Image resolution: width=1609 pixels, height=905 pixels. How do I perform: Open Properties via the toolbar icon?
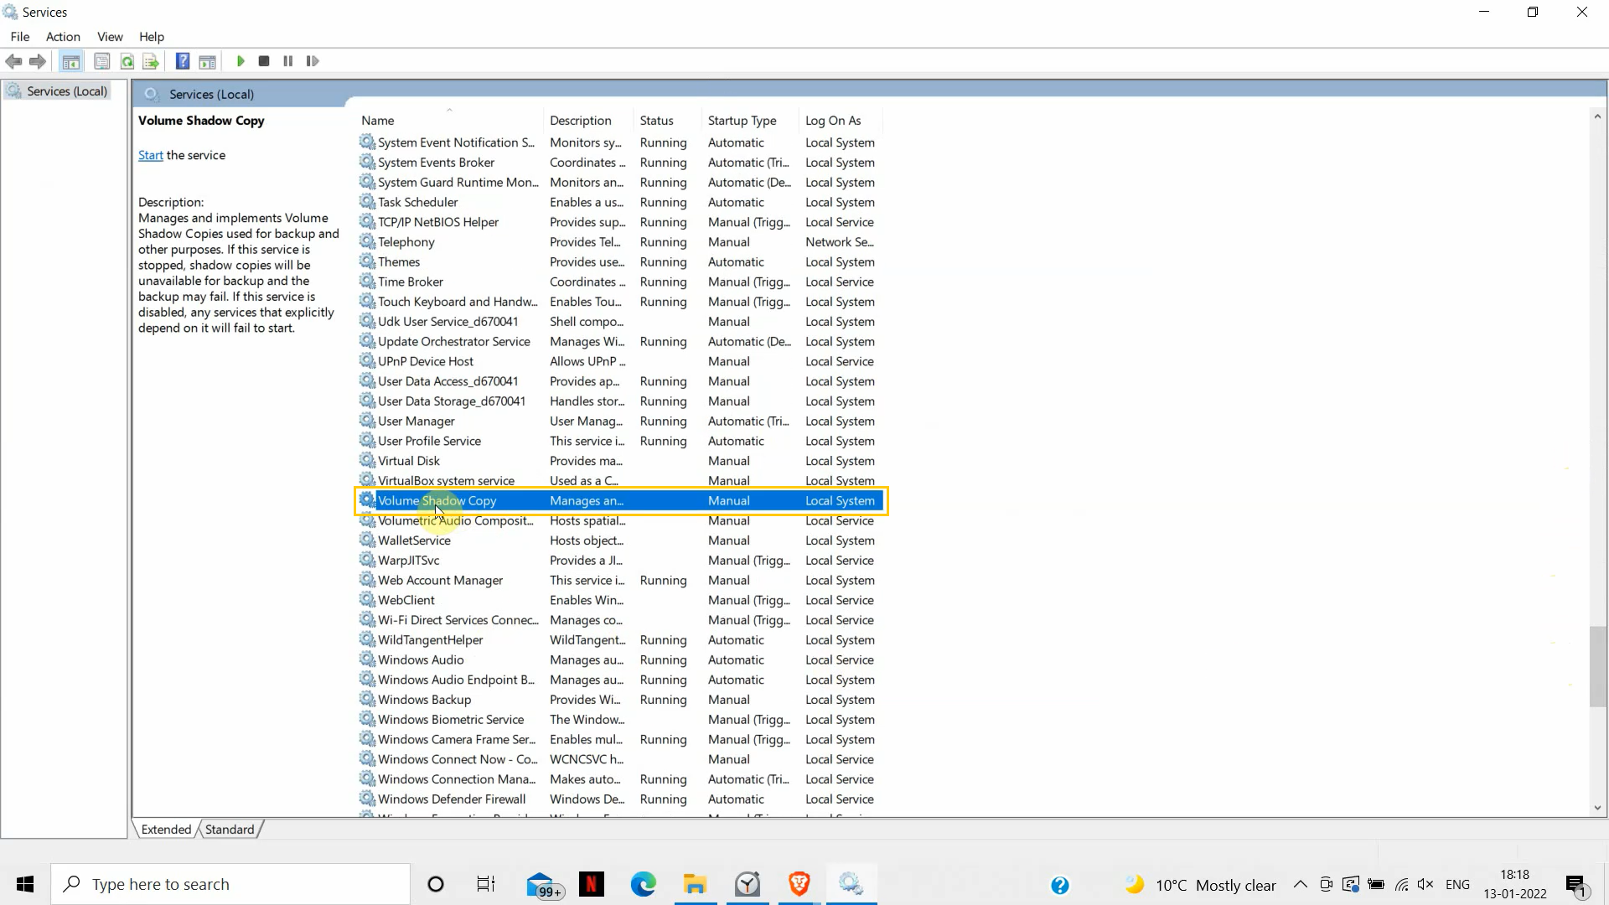coord(101,60)
